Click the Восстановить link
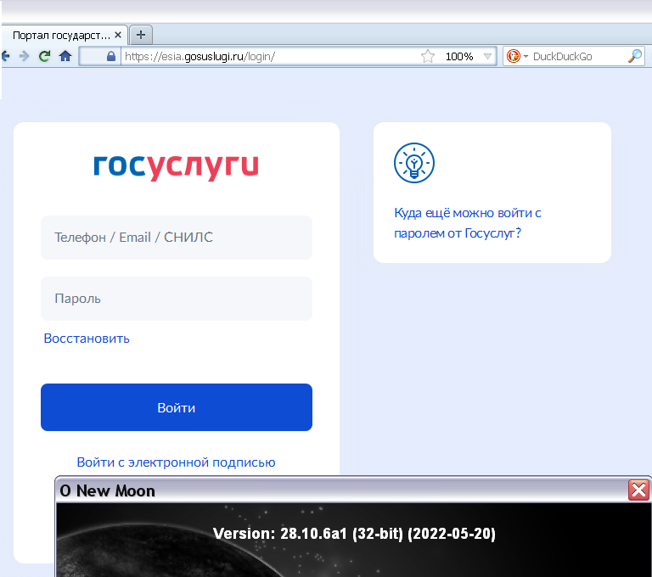This screenshot has width=652, height=577. point(87,339)
